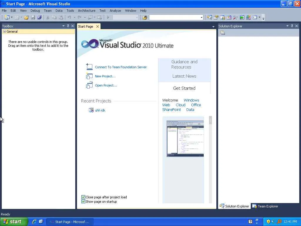The width and height of the screenshot is (301, 226).
Task: Click the Open Project... link
Action: (106, 85)
